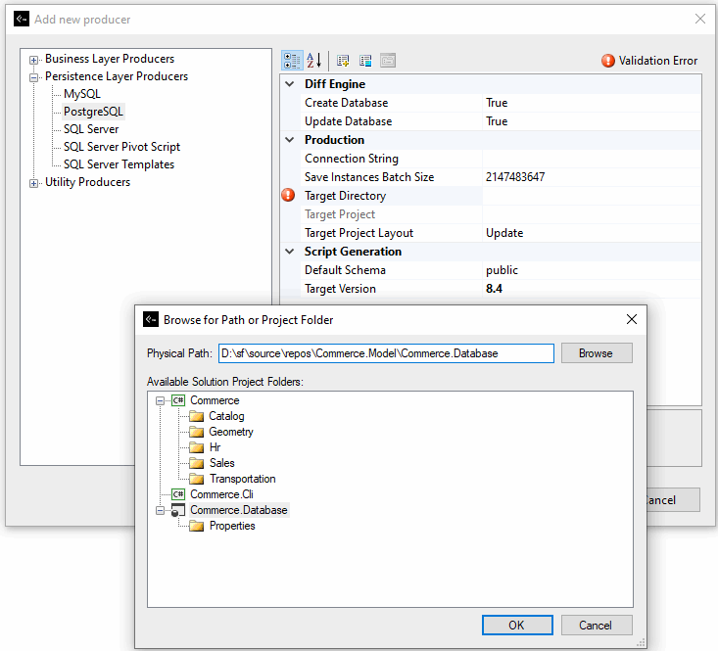Click the Catalog folder icon
Screen dimensions: 718x651
tap(197, 416)
